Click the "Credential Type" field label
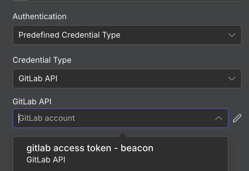The height and width of the screenshot is (171, 249). pos(42,60)
